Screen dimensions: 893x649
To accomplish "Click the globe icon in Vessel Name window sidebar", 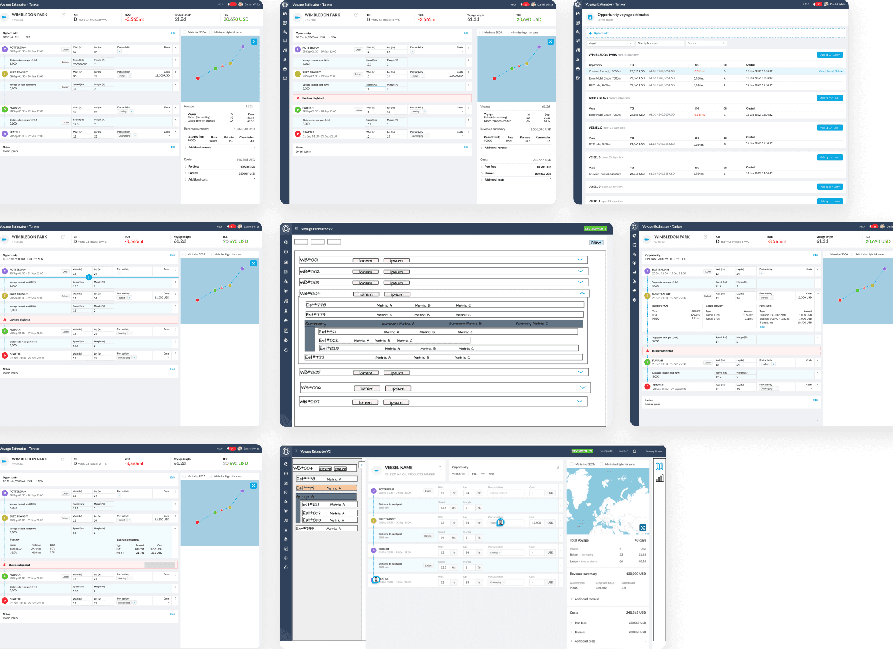I will [x=286, y=464].
